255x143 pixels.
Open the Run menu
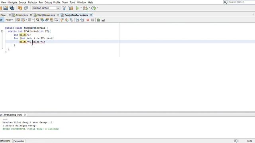pos(41,2)
